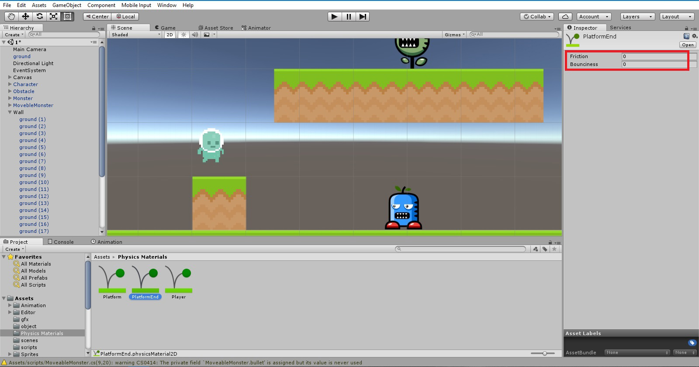Open the Layout dropdown
Image resolution: width=699 pixels, height=367 pixels.
(x=677, y=17)
